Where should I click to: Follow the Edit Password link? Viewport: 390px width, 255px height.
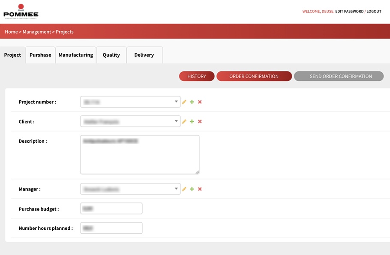349,12
